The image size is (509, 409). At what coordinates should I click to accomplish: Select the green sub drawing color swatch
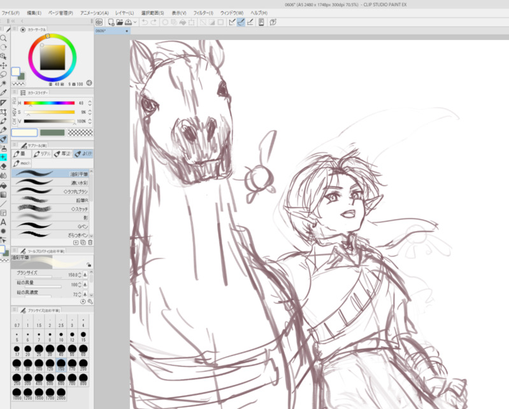(x=52, y=132)
